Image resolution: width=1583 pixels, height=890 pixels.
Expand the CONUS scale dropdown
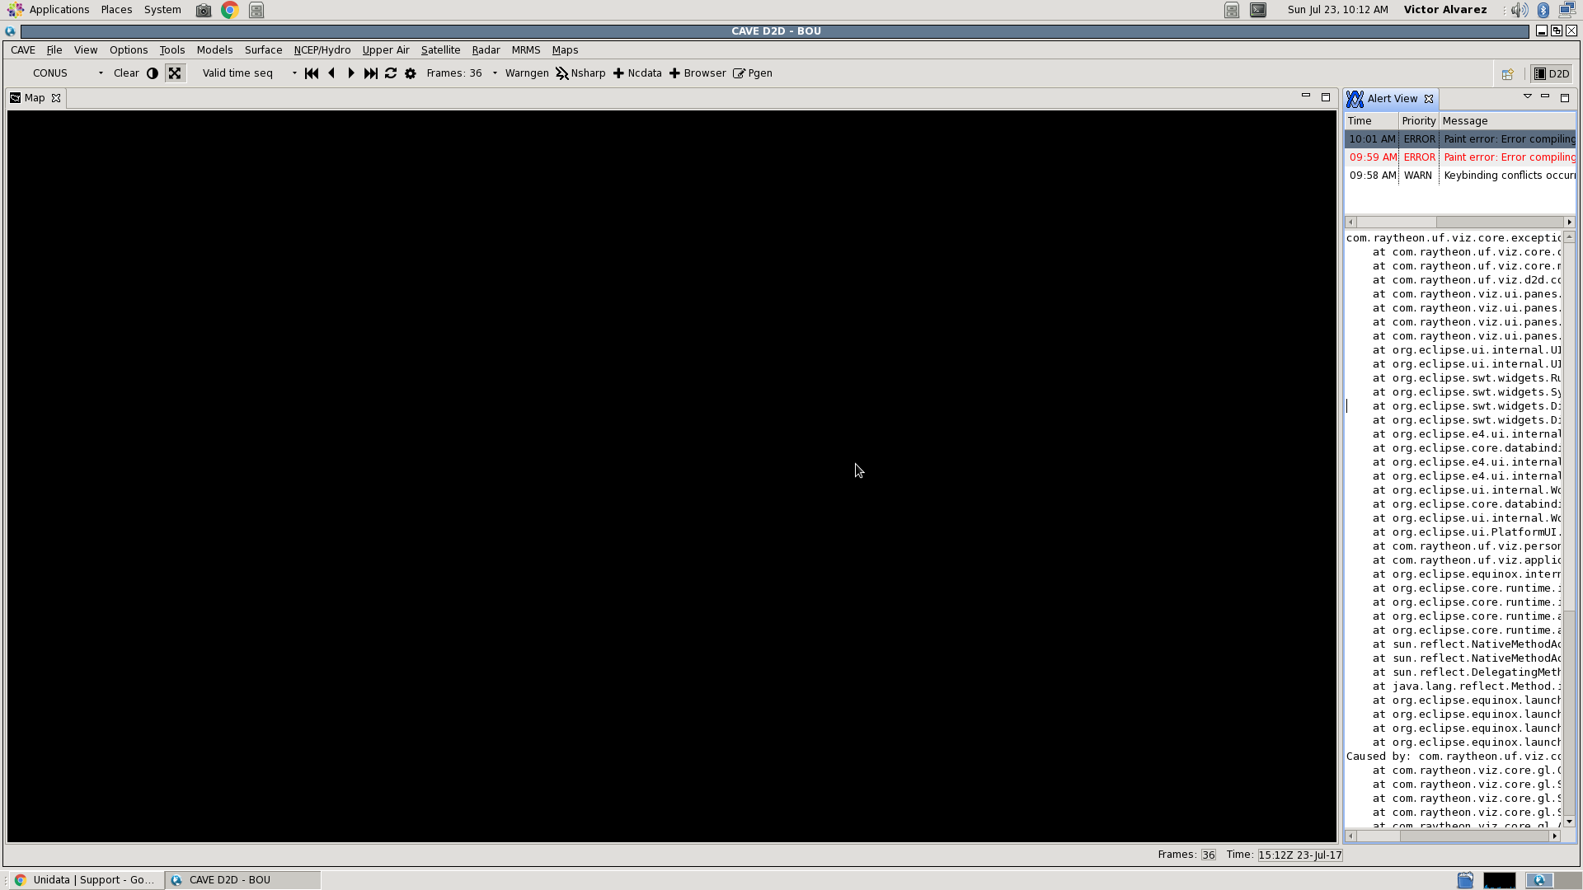[101, 73]
